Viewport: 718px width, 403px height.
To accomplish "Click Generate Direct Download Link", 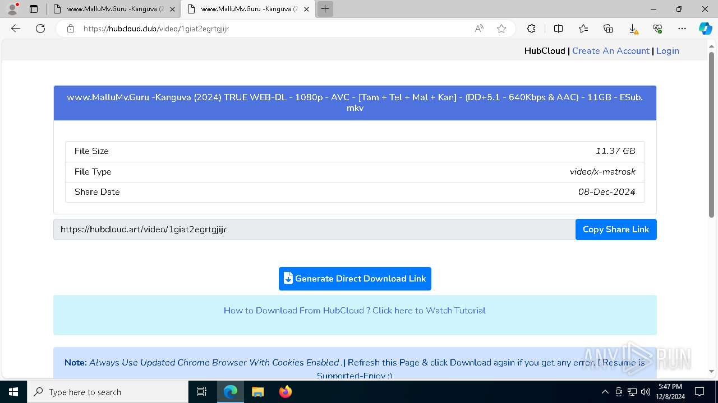I will pos(355,279).
